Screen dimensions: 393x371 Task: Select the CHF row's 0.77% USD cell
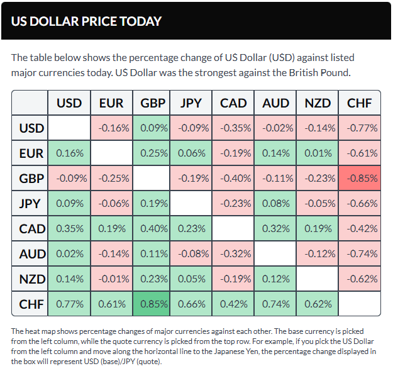click(x=69, y=304)
